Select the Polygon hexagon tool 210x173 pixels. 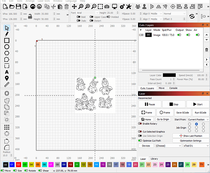7,53
